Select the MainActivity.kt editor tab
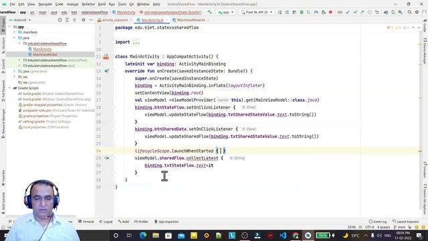428x241 pixels. pyautogui.click(x=152, y=20)
